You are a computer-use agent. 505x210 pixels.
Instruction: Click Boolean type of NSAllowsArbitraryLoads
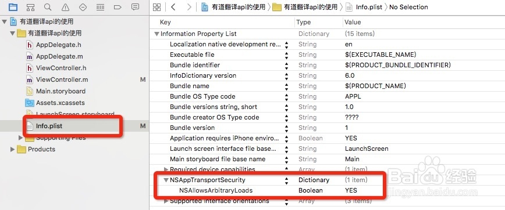point(311,190)
